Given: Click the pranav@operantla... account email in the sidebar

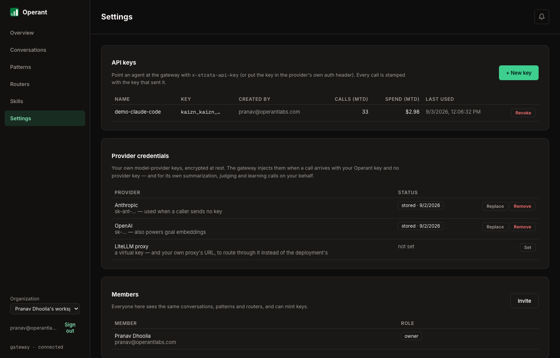Looking at the screenshot, I should [x=33, y=328].
